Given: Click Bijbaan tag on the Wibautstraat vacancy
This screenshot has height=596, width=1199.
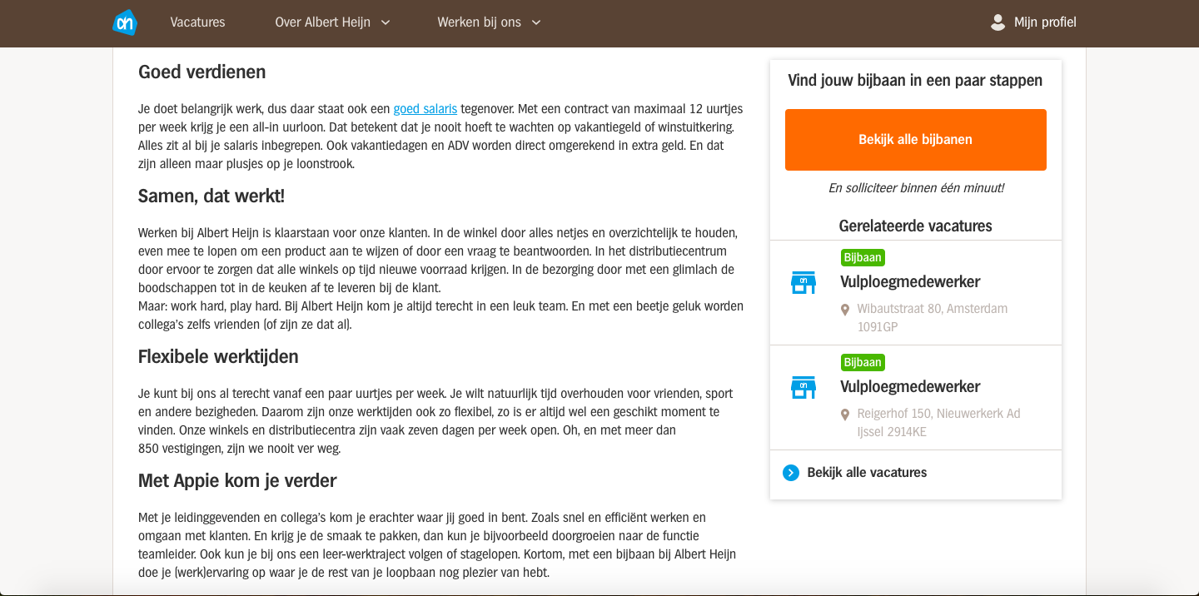Looking at the screenshot, I should coord(863,257).
